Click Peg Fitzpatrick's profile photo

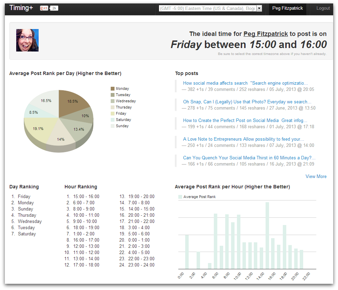pos(27,40)
